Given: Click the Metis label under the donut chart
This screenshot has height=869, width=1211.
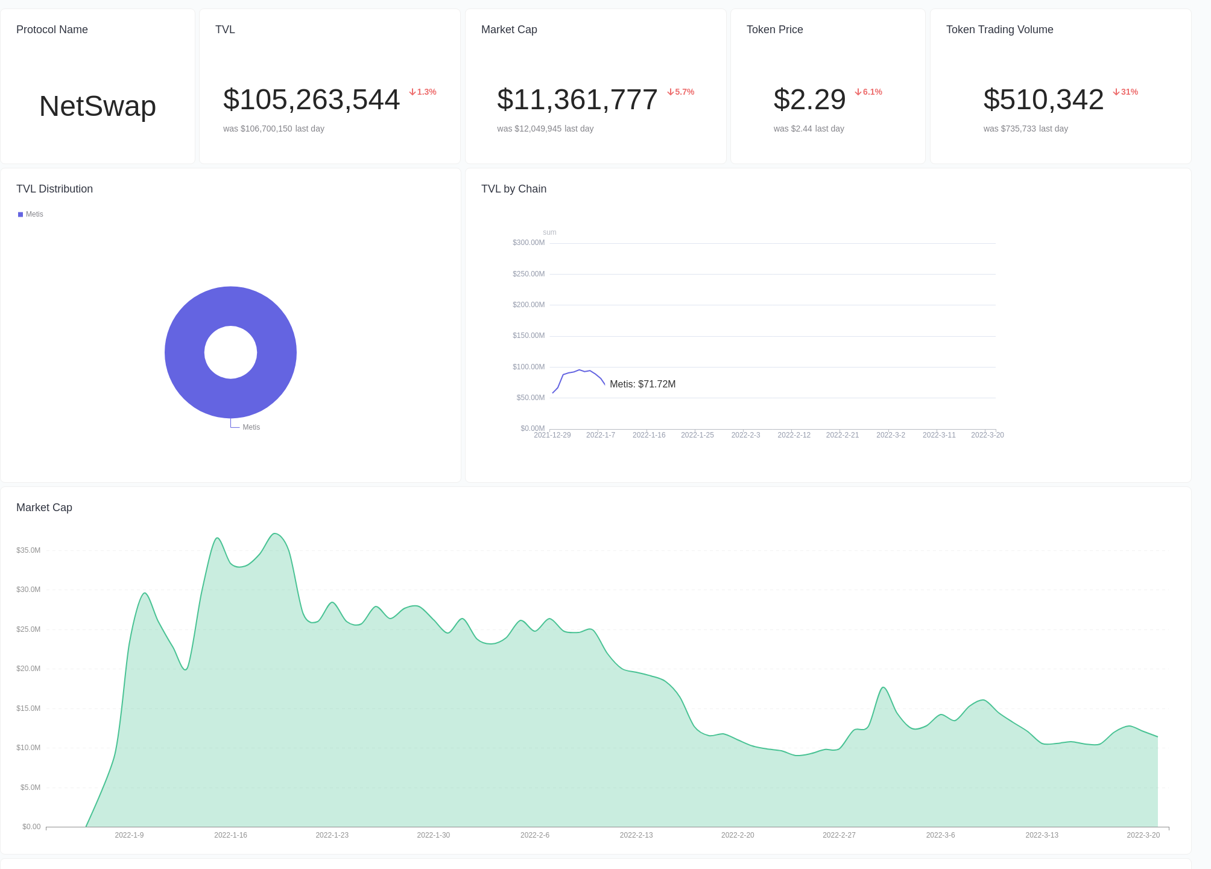Looking at the screenshot, I should pyautogui.click(x=251, y=427).
